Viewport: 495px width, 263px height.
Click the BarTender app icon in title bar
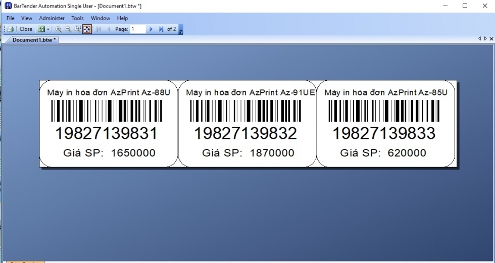[x=8, y=6]
